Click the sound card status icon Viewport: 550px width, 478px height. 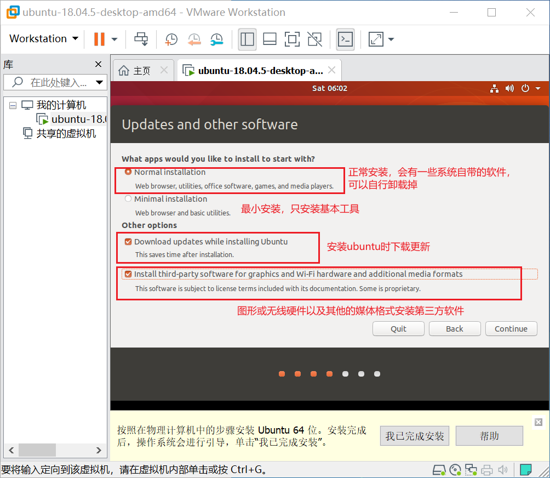pos(503,470)
